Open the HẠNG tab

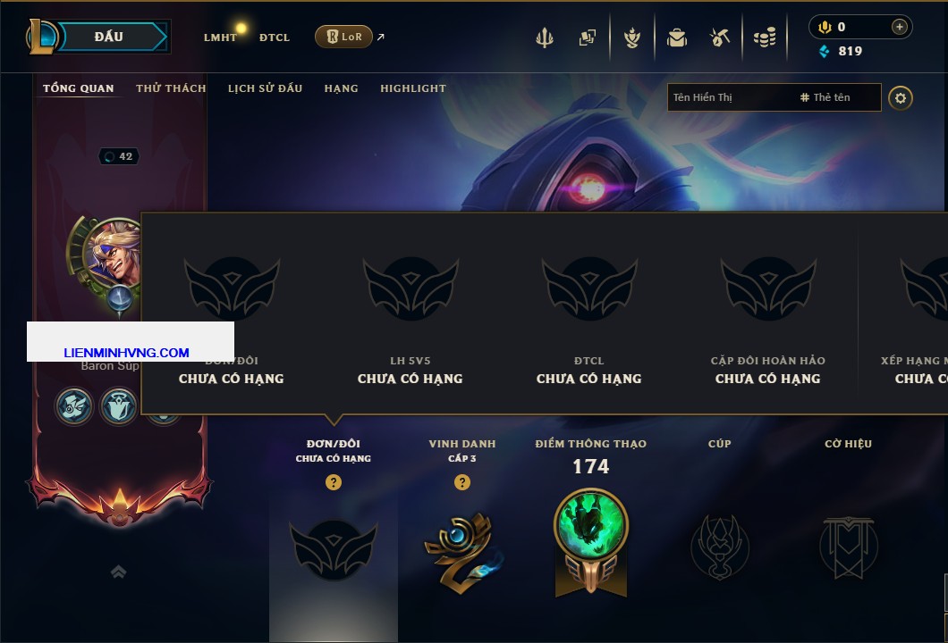tap(341, 88)
